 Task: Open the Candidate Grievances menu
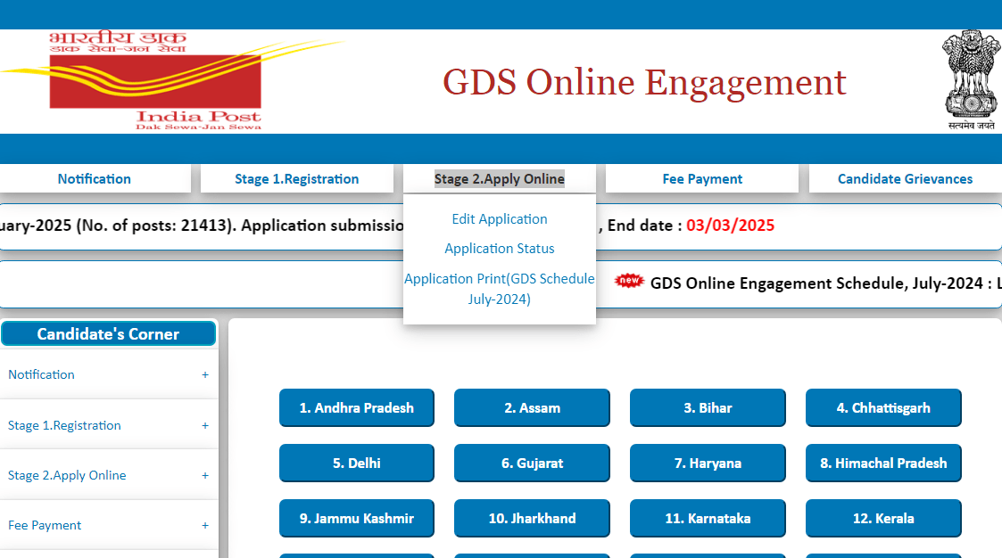click(905, 179)
